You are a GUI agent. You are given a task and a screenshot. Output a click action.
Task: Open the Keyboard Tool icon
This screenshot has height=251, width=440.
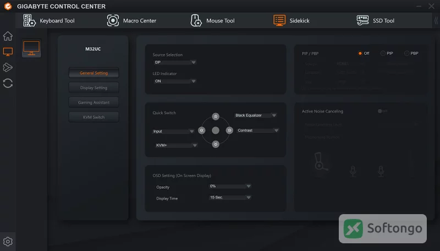point(29,20)
